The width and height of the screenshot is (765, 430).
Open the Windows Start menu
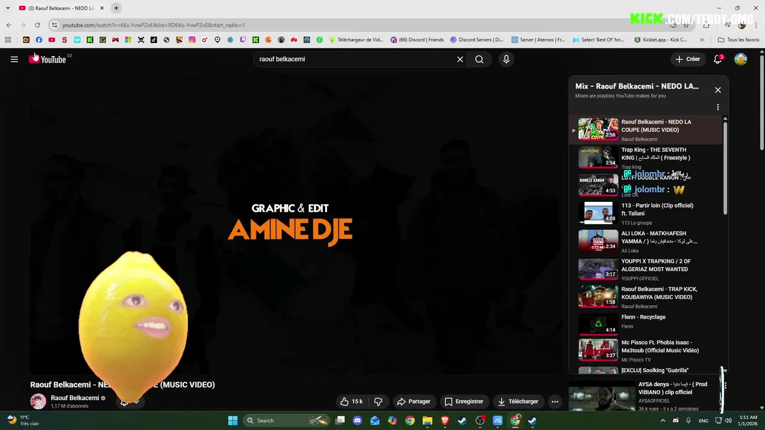232,420
